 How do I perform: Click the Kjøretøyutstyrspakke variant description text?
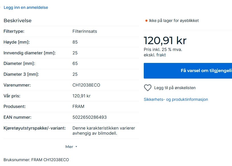(104, 130)
